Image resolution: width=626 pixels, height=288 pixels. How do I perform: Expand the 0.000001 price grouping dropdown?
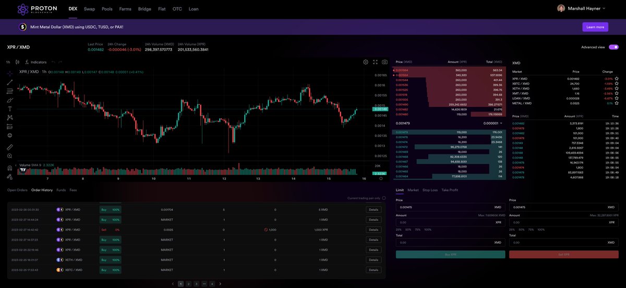click(x=492, y=123)
